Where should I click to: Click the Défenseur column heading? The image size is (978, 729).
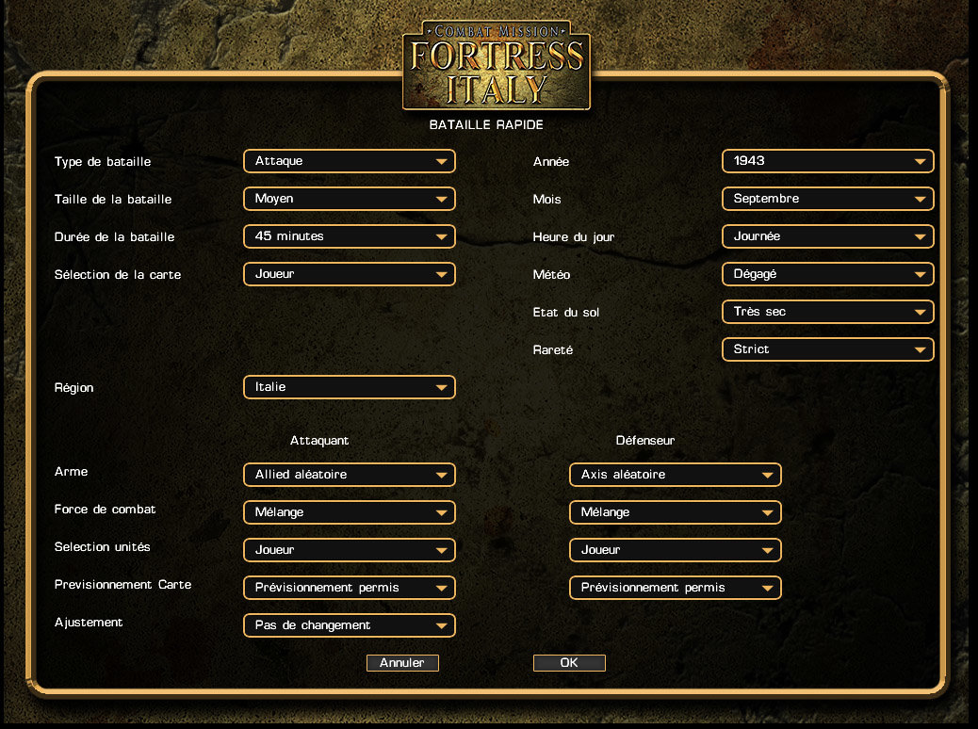[644, 440]
